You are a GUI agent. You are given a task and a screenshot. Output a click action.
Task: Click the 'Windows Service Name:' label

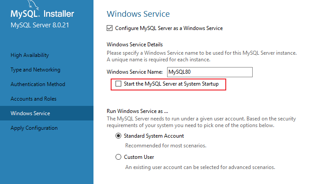coord(134,72)
